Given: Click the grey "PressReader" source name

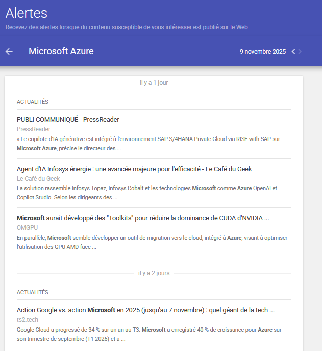Looking at the screenshot, I should 33,129.
